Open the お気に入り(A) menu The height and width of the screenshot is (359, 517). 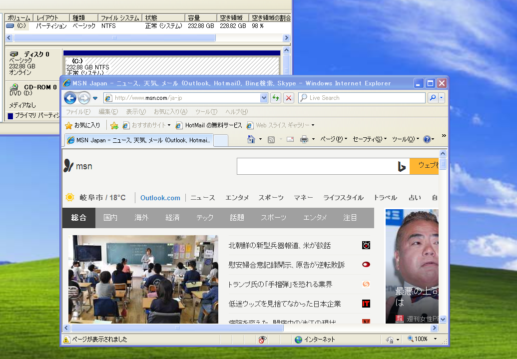170,112
